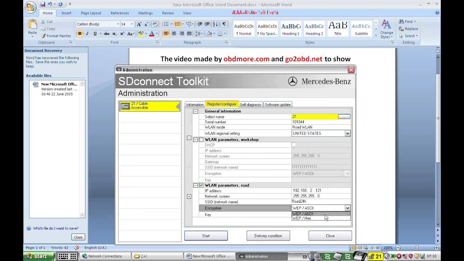Collapse the WLAN parameters, workshop section
Image resolution: width=464 pixels, height=261 pixels.
(195, 140)
